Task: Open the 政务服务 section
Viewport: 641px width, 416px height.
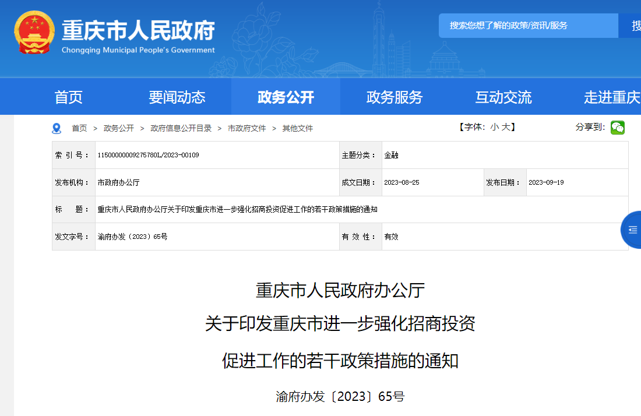Action: tap(395, 98)
